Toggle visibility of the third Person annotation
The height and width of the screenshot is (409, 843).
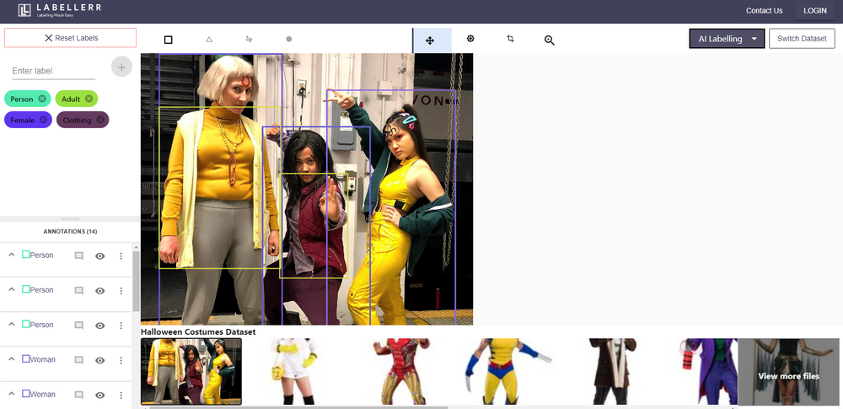pos(99,326)
